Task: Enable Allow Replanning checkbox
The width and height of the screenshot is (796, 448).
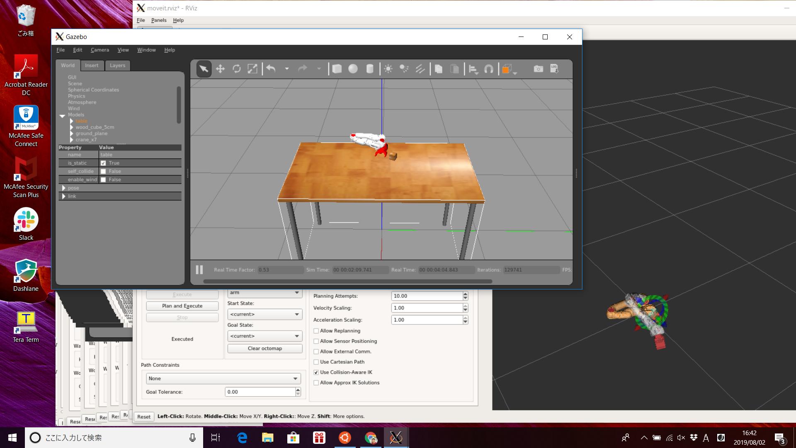Action: 316,331
